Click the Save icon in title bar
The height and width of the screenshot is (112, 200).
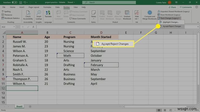(x=21, y=2)
